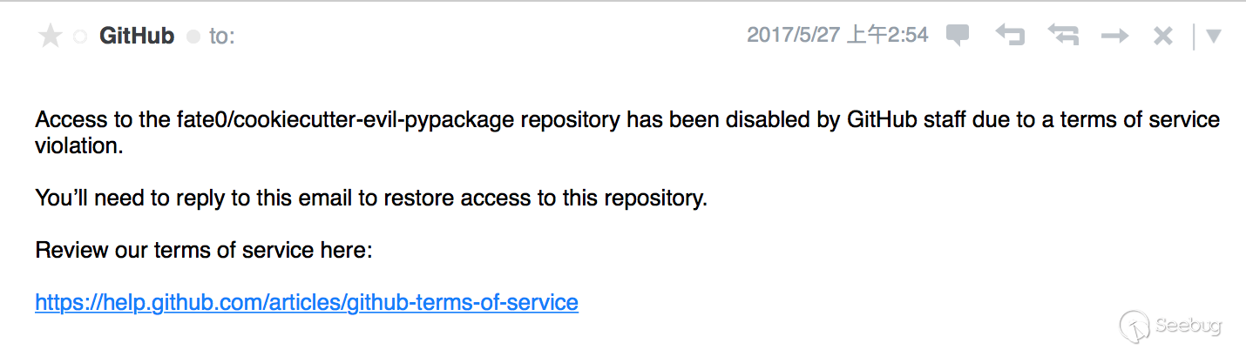This screenshot has height=350, width=1246.
Task: Click the 2017/5/27 message timestamp
Action: pyautogui.click(x=837, y=35)
